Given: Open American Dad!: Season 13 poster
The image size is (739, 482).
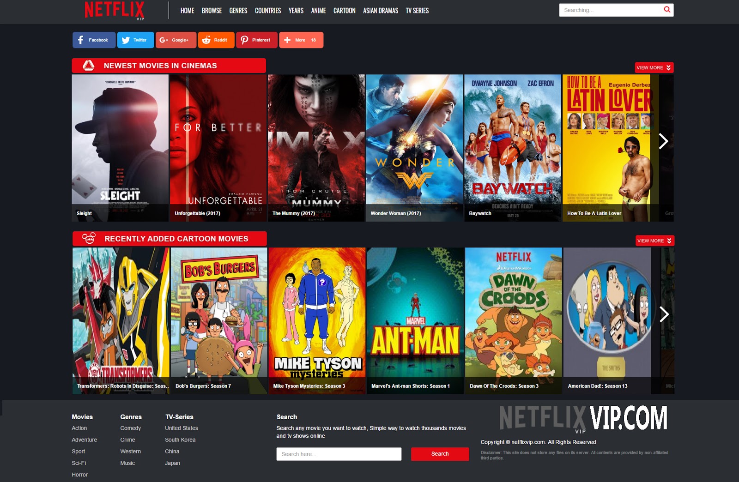Looking at the screenshot, I should click(612, 321).
